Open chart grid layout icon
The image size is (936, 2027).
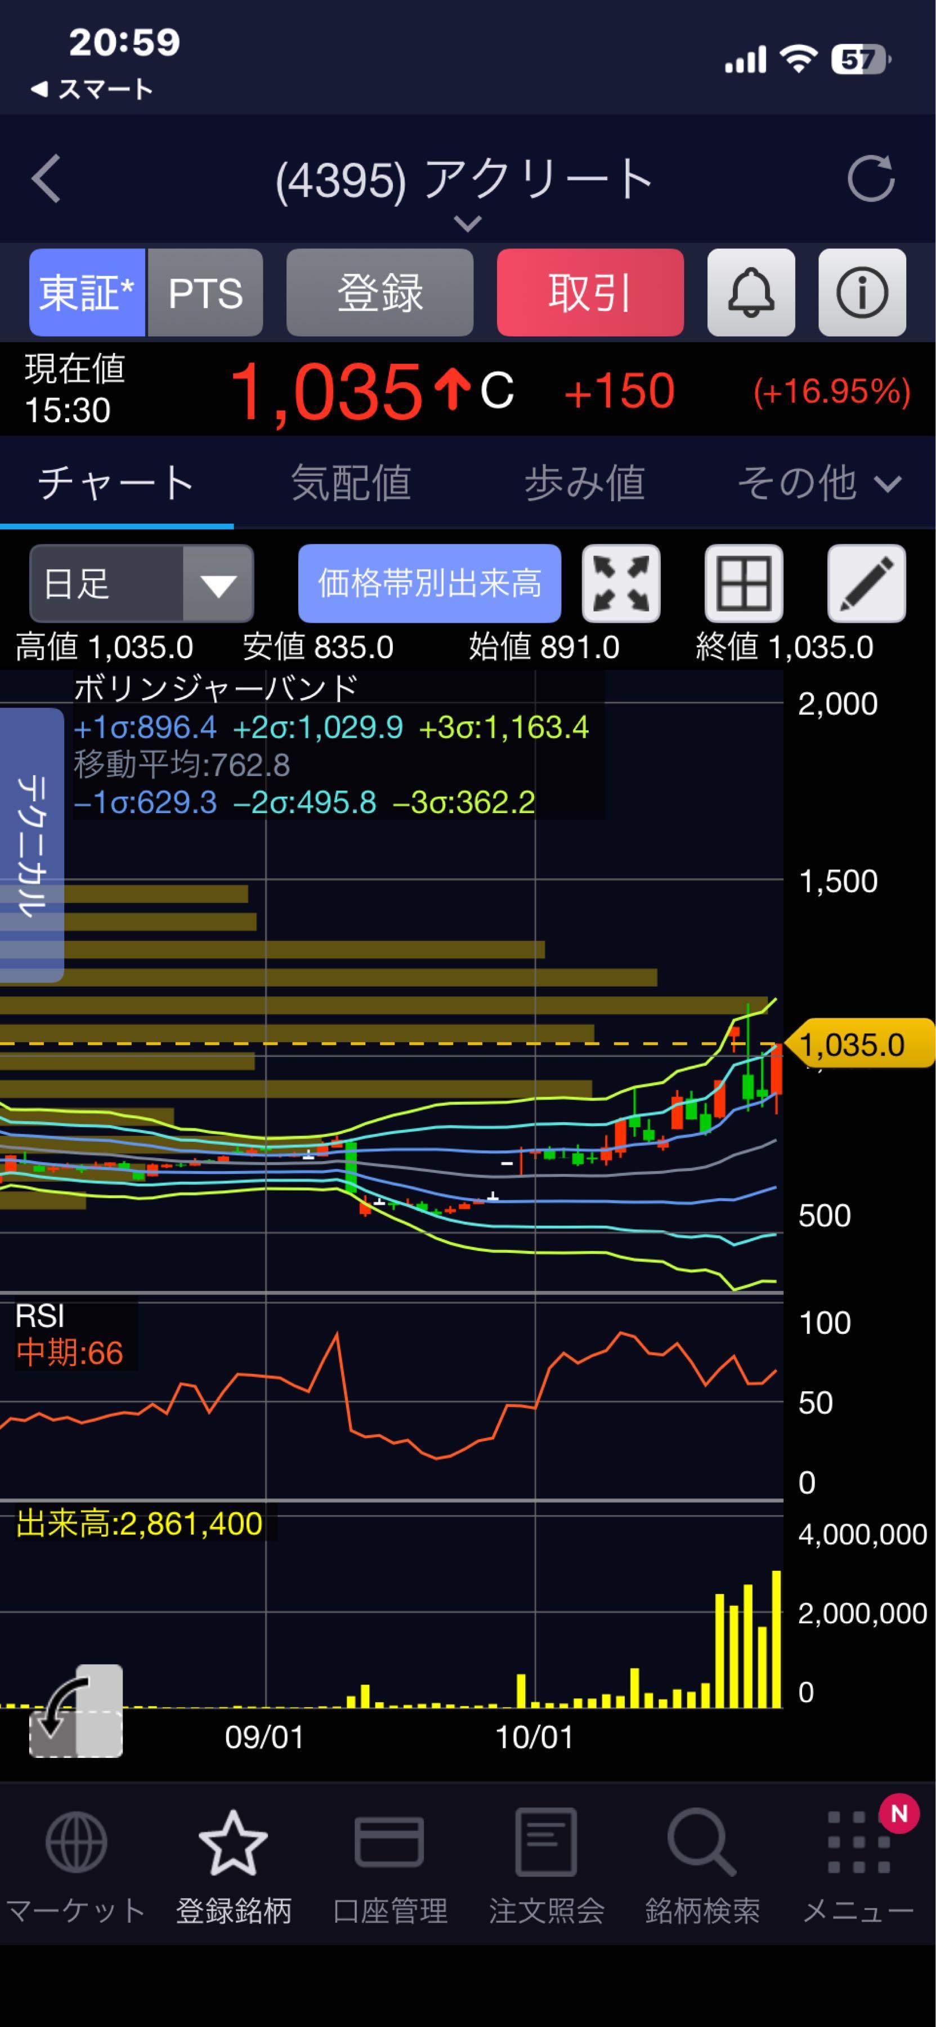[x=744, y=583]
